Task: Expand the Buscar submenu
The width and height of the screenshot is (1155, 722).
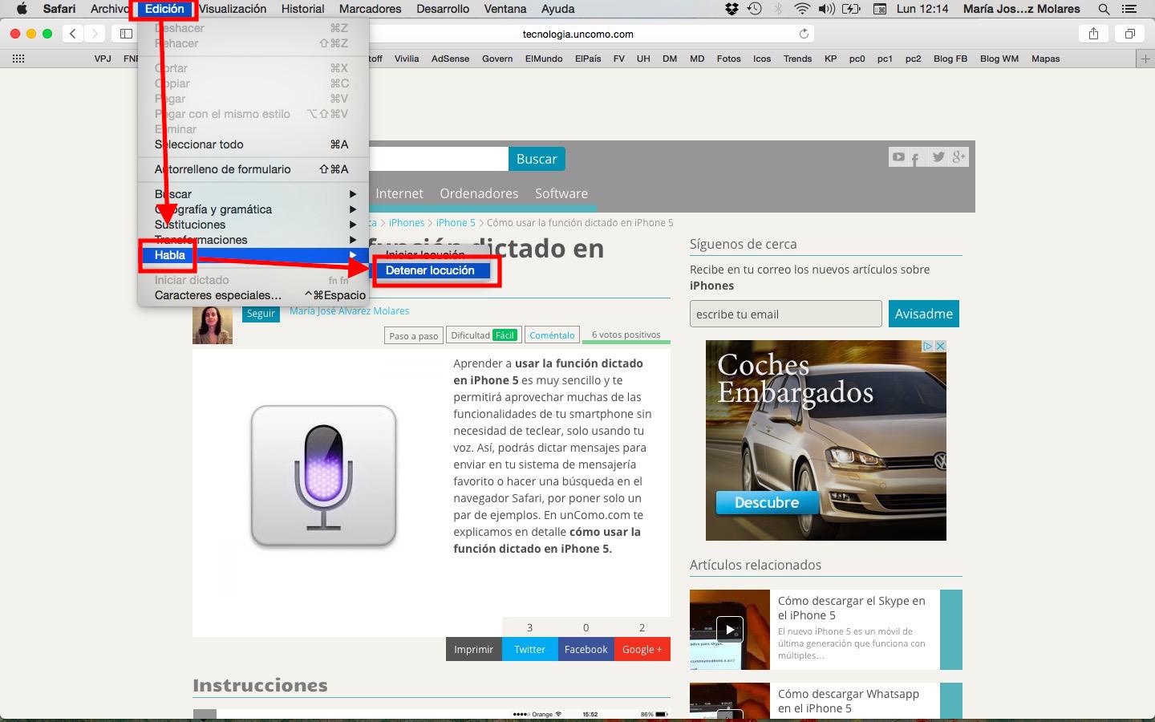Action: [253, 194]
